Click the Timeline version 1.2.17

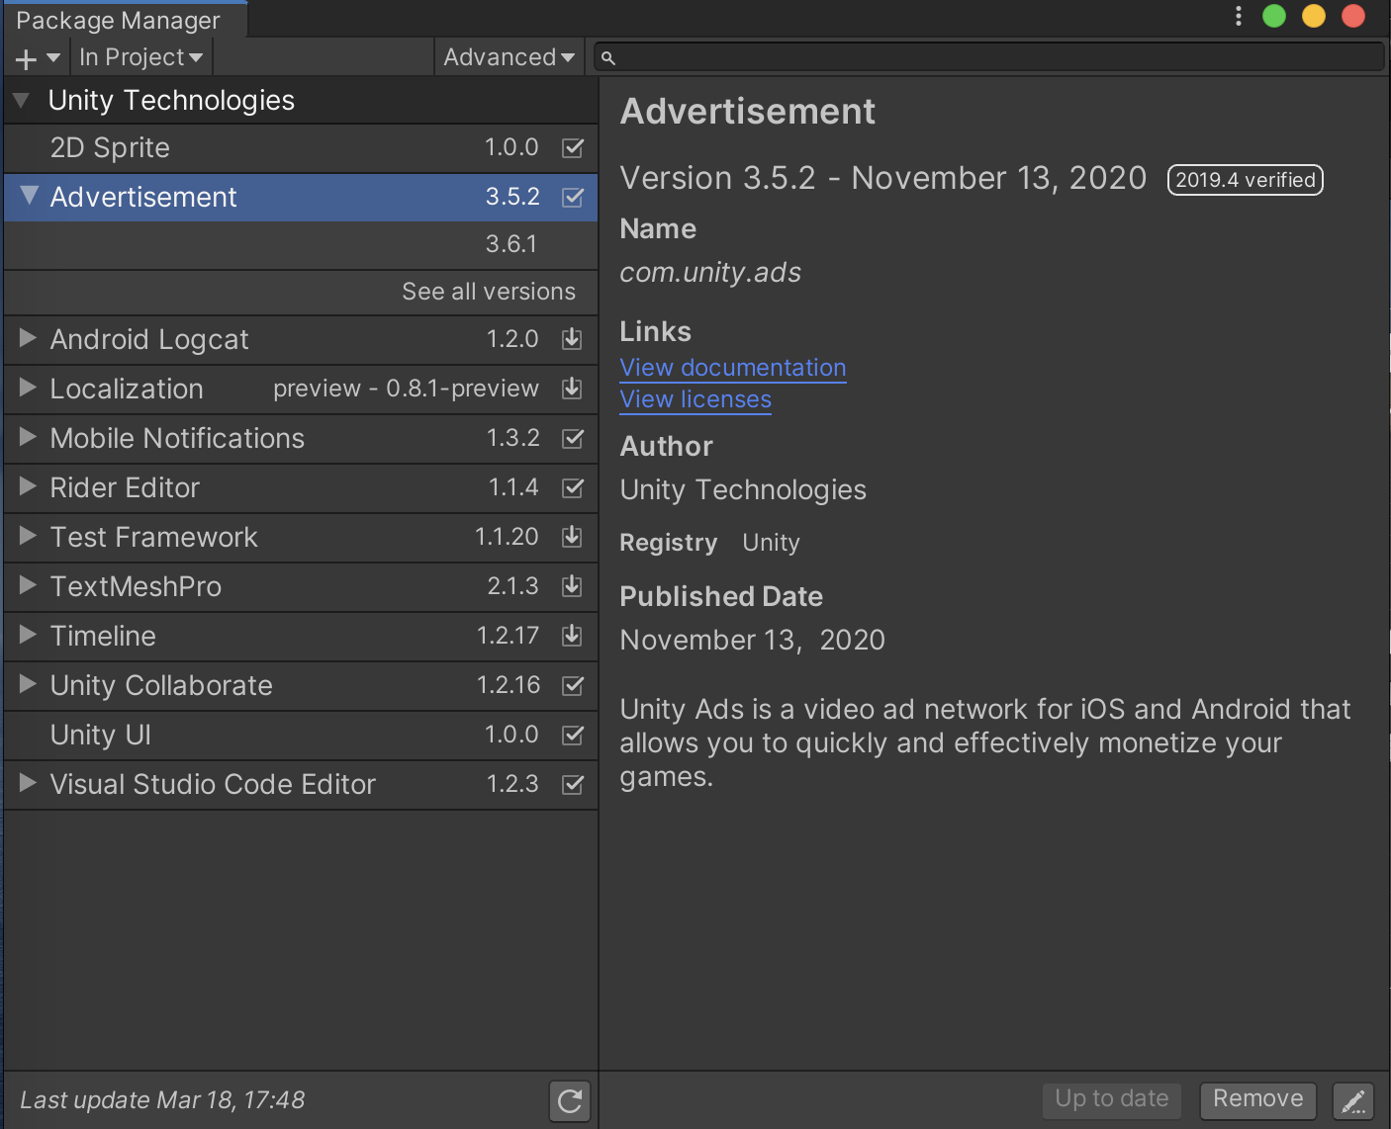pyautogui.click(x=508, y=636)
